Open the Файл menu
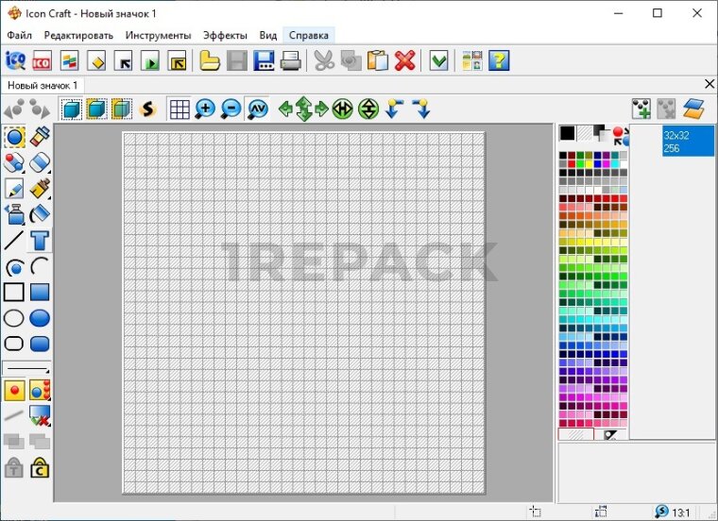Screen dimensions: 718x521 [x=19, y=35]
